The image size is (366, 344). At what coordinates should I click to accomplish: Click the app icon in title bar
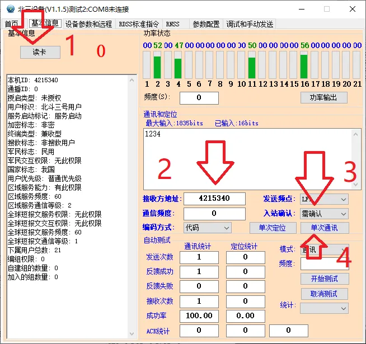point(8,9)
